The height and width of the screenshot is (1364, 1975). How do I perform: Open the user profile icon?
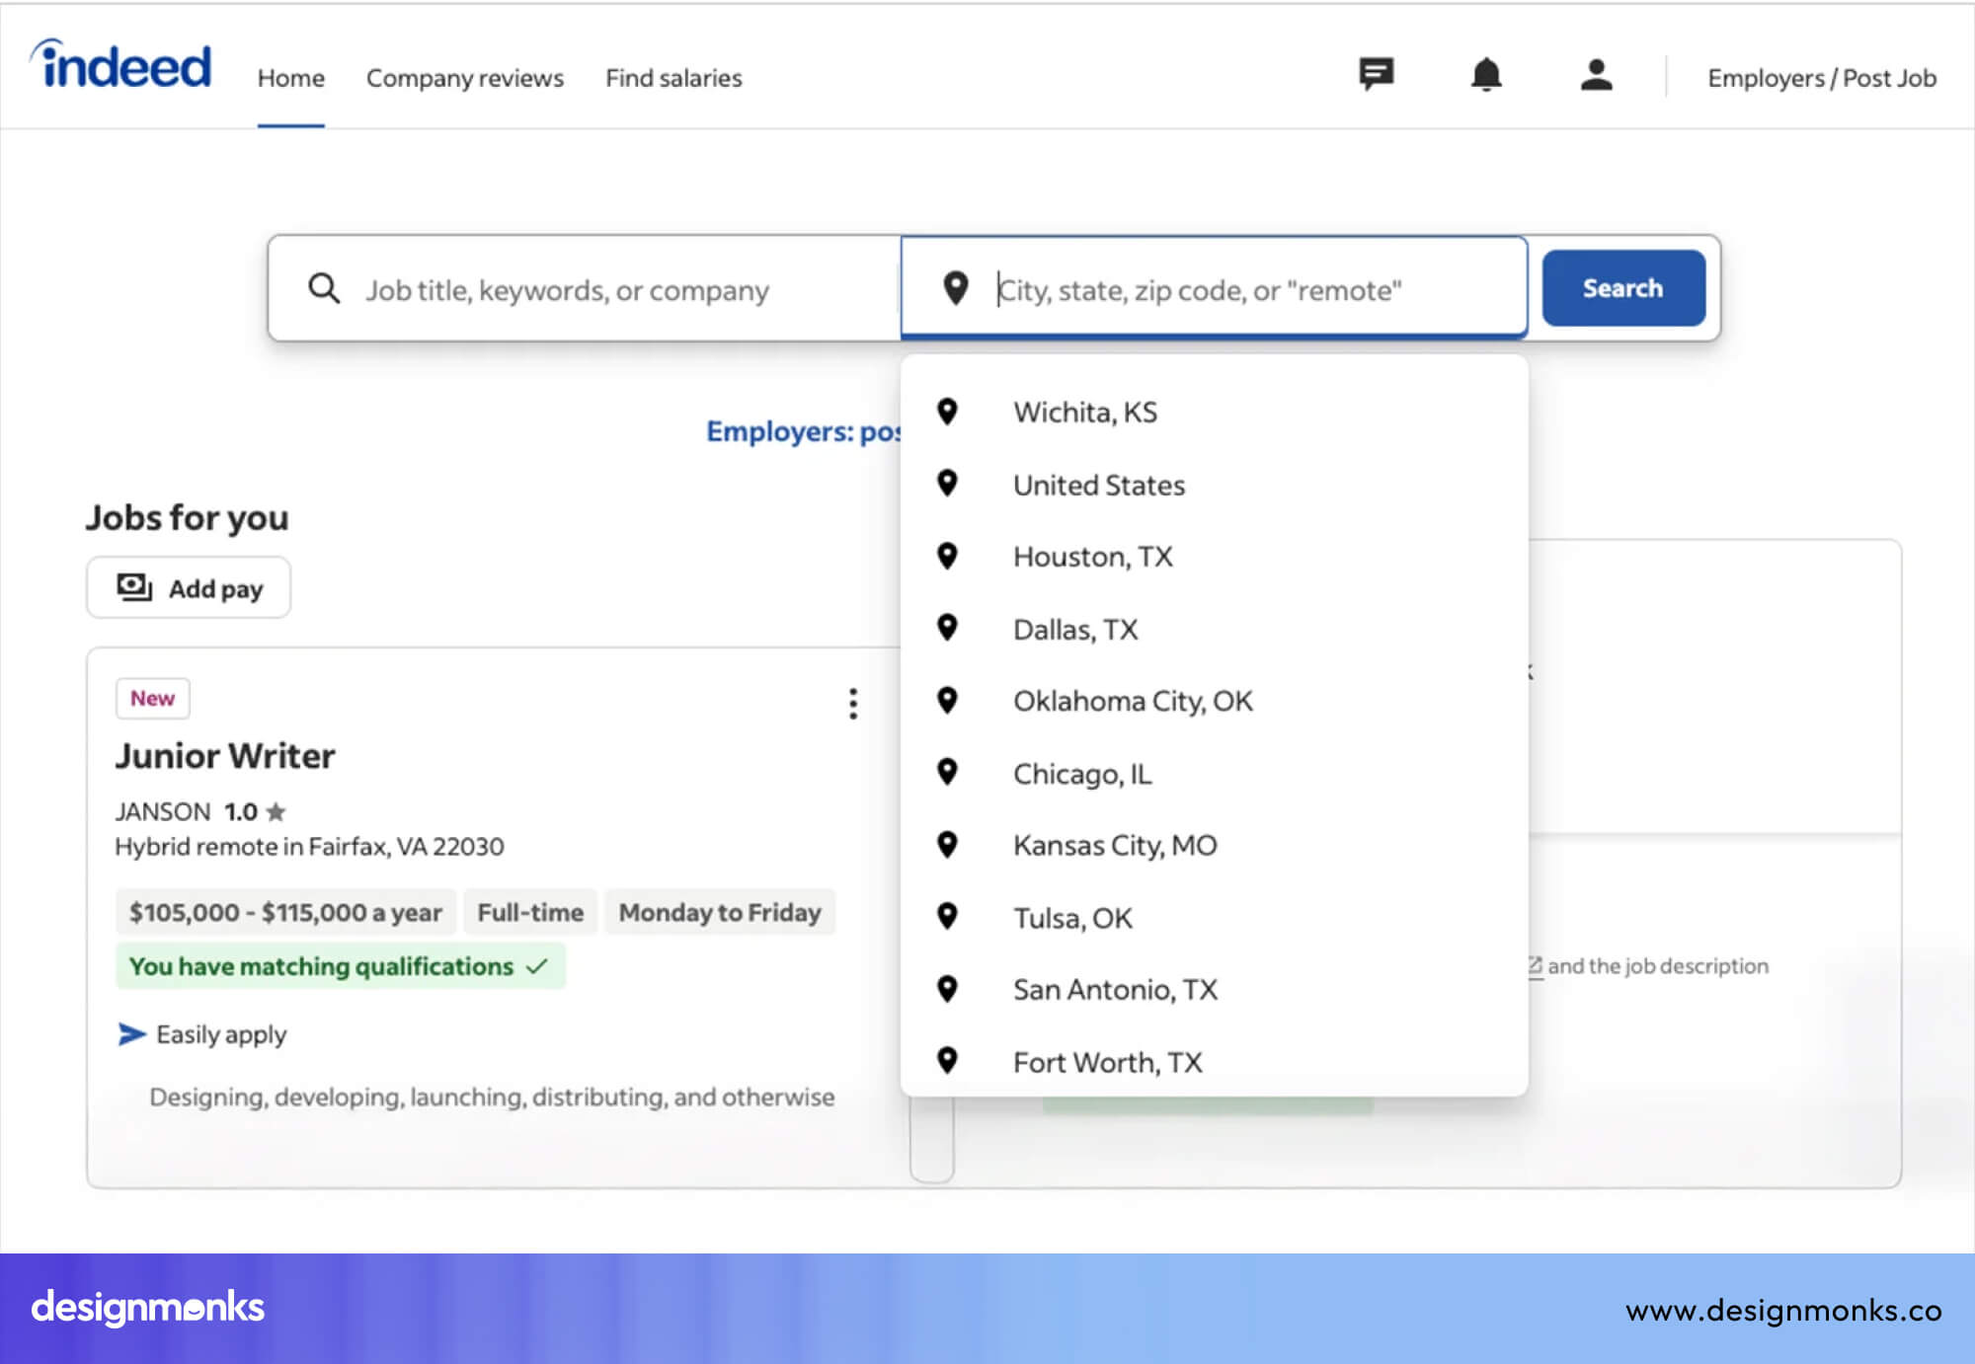pos(1596,74)
